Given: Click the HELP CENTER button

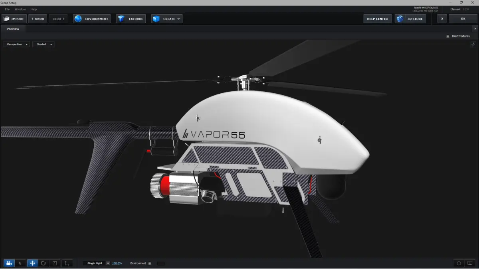Looking at the screenshot, I should (377, 19).
